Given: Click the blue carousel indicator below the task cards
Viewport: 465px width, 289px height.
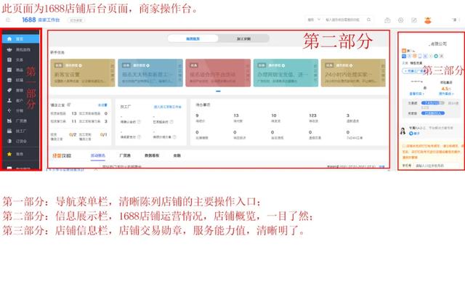Looking at the screenshot, I should pyautogui.click(x=218, y=91).
